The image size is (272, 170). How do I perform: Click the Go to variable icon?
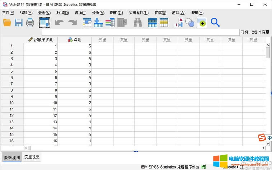click(x=98, y=23)
